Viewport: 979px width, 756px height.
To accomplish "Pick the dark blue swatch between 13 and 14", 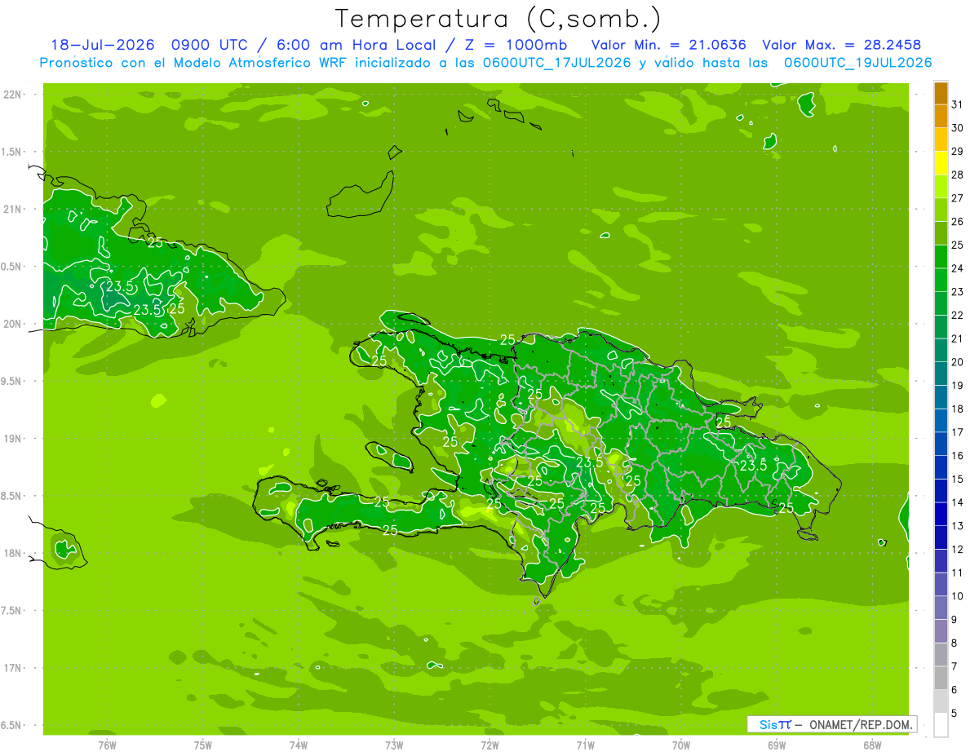I will [x=941, y=515].
